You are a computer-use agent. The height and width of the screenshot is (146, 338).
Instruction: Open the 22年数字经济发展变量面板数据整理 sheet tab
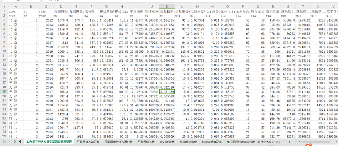[x=49, y=142]
